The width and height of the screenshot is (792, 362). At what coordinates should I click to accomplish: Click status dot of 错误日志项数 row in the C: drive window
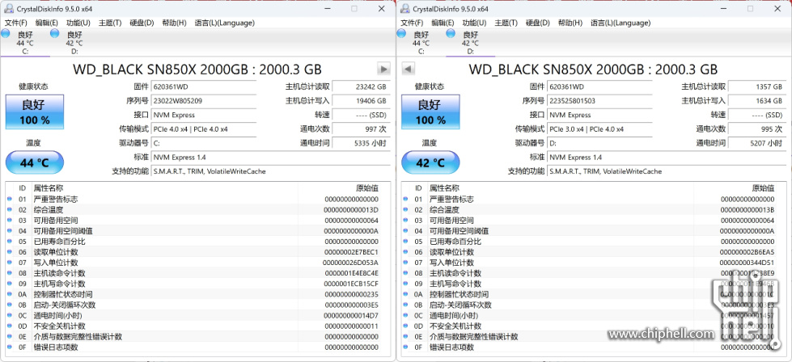click(10, 347)
